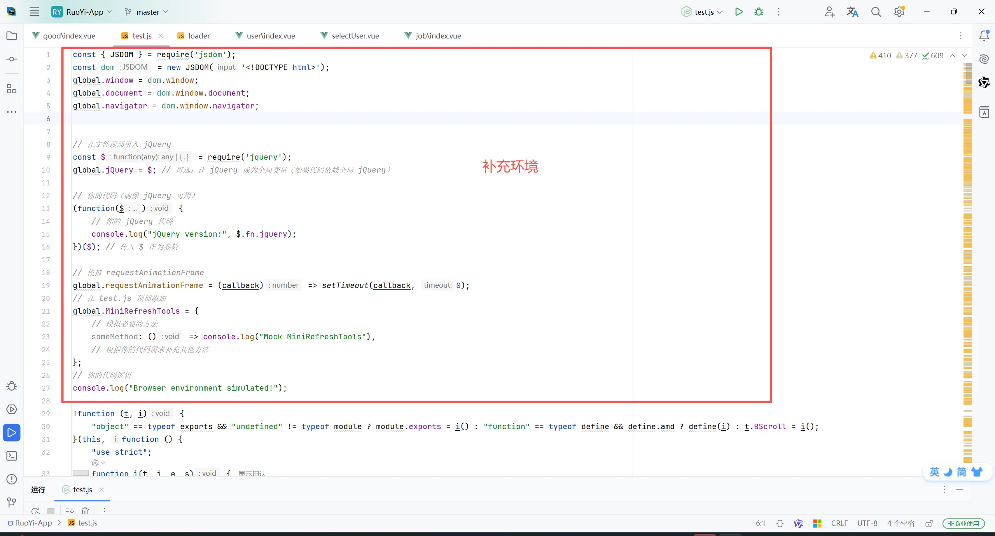Image resolution: width=995 pixels, height=536 pixels.
Task: Open the master branch dropdown
Action: 148,12
